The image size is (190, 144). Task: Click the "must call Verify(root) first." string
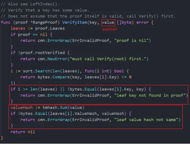[x=108, y=59]
